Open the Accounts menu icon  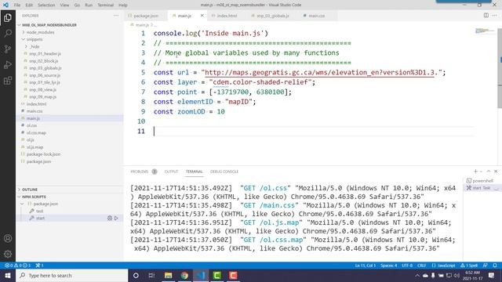[8, 238]
